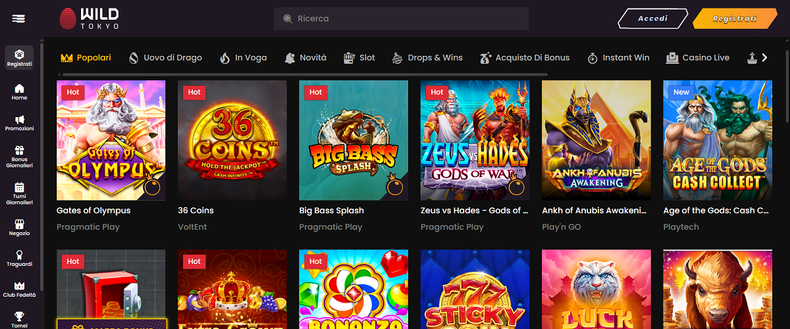
Task: Click the Registrati sign-up button
Action: click(734, 18)
